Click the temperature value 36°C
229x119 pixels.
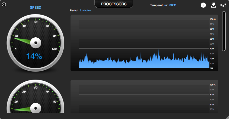(173, 5)
